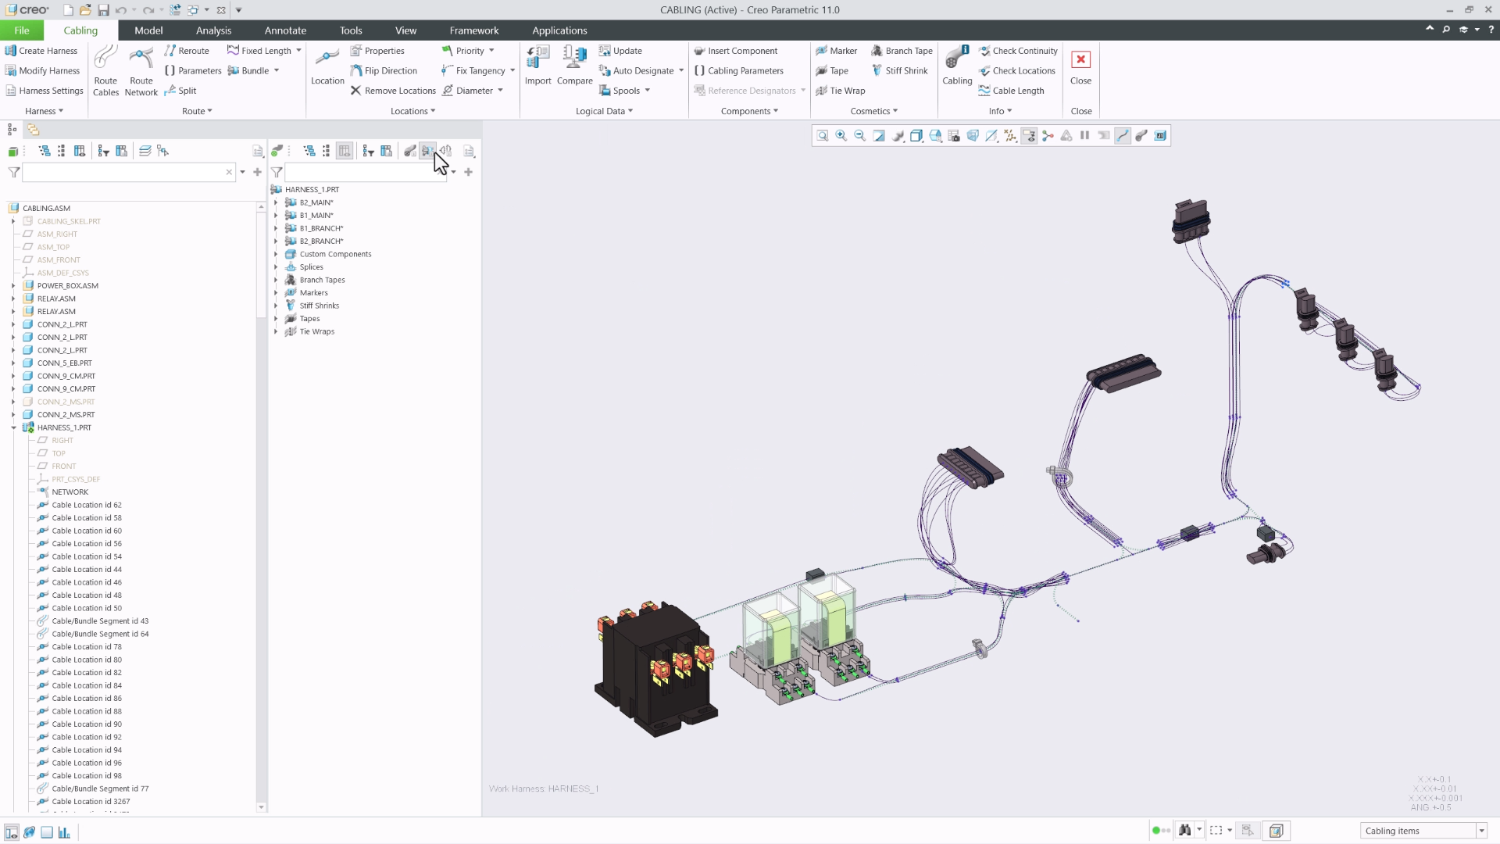This screenshot has height=844, width=1500.
Task: Click Zoom Out in graphics toolbar
Action: 860,136
